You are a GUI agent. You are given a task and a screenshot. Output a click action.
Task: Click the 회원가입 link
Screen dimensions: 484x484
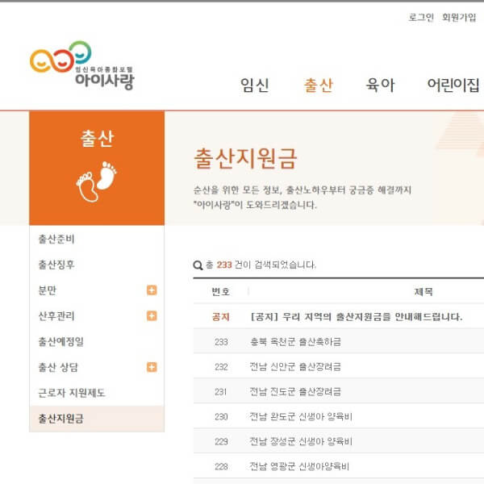tap(459, 17)
